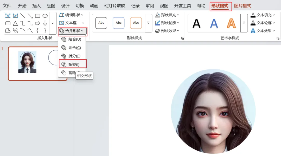The width and height of the screenshot is (281, 156).
Task: Apply the orange WordArt A style
Action: (231, 23)
